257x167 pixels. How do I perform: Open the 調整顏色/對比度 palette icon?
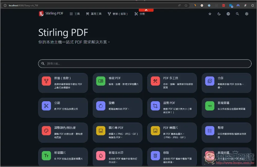click(46, 131)
